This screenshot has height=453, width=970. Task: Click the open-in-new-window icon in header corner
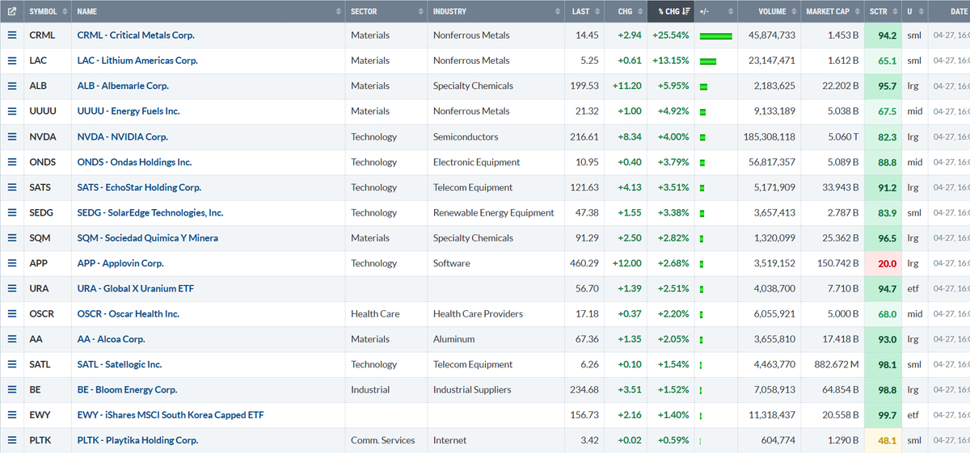point(11,11)
